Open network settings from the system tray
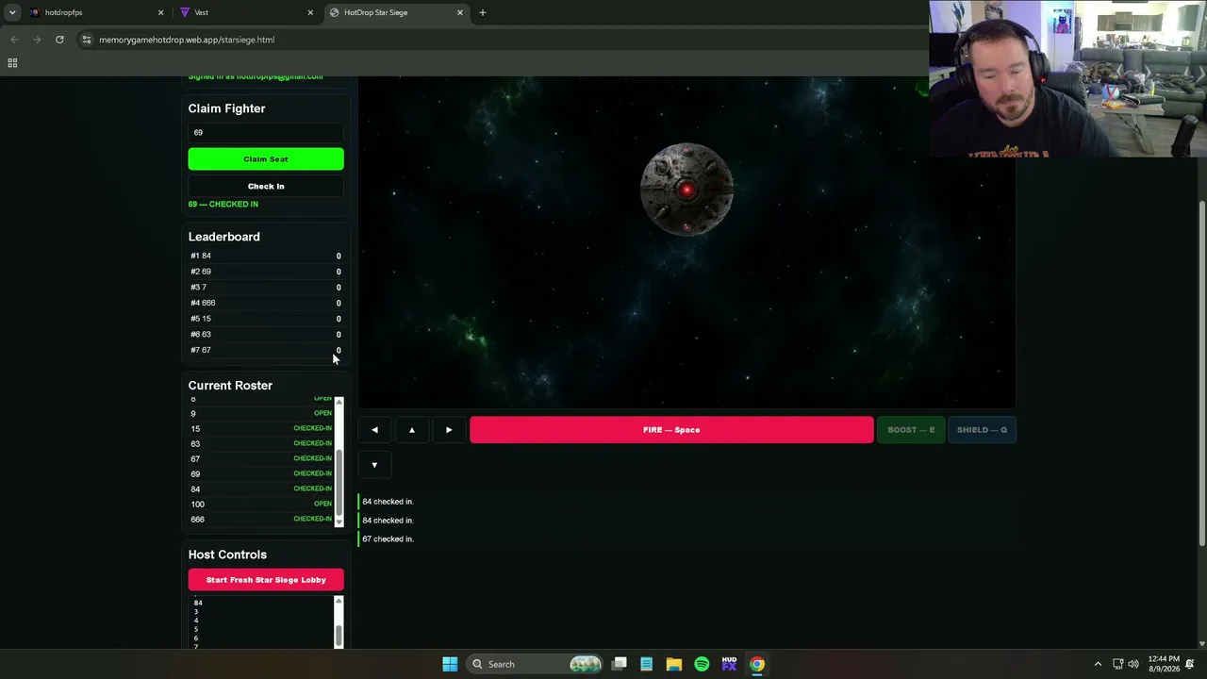This screenshot has width=1207, height=679. click(1117, 664)
